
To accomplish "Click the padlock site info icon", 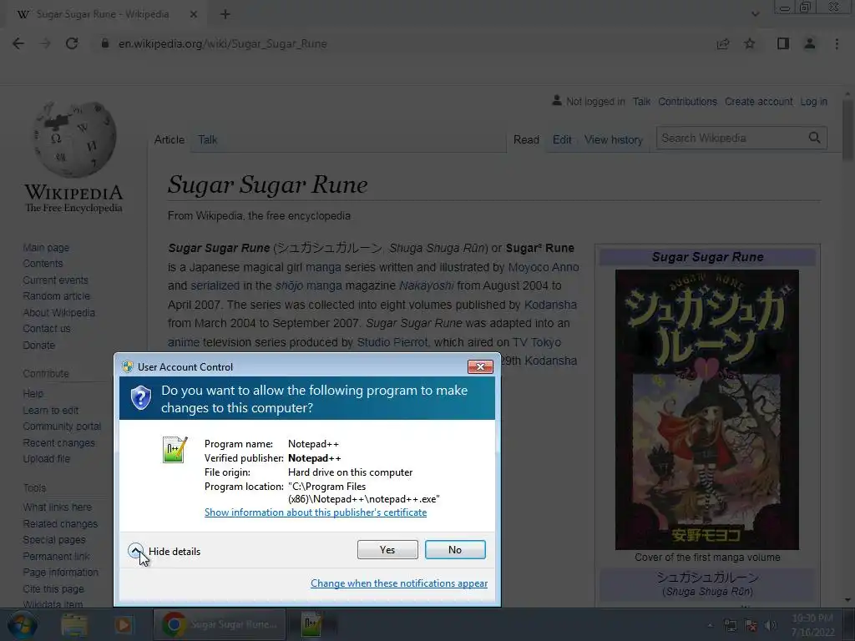I will [105, 43].
